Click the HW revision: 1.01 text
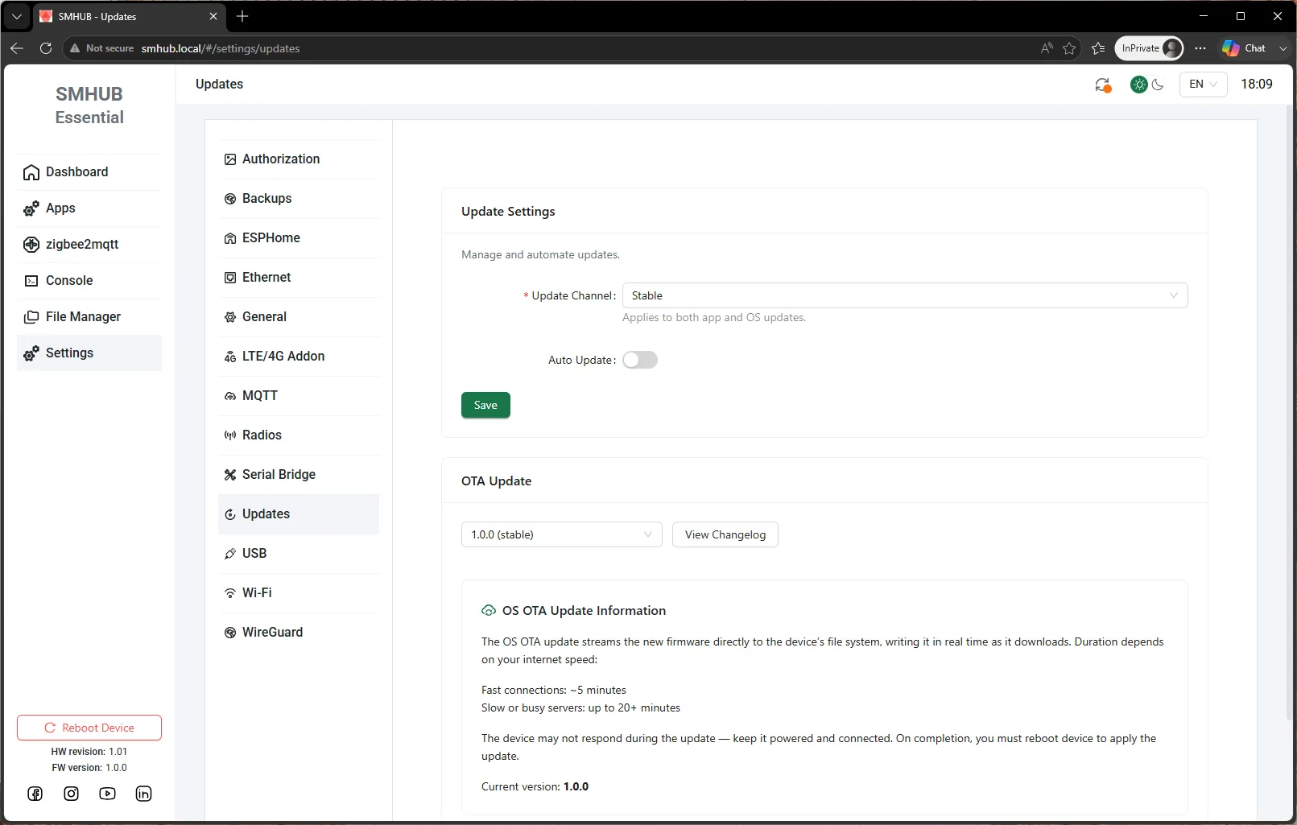This screenshot has height=825, width=1297. coord(89,752)
